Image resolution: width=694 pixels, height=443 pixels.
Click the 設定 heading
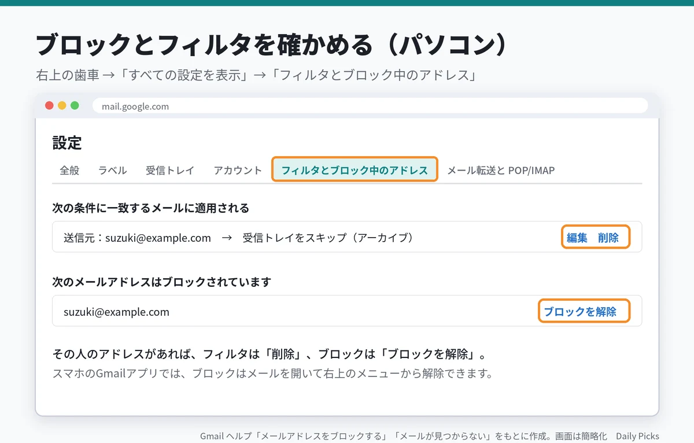67,143
